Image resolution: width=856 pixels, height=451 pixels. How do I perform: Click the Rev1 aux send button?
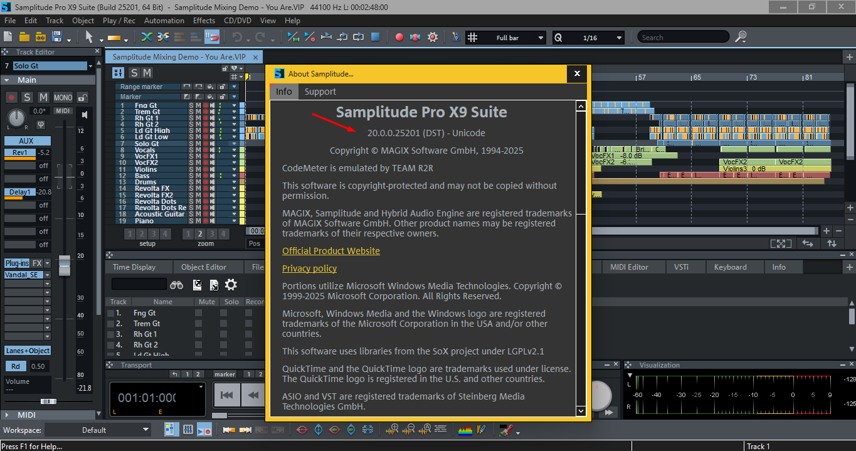point(20,152)
